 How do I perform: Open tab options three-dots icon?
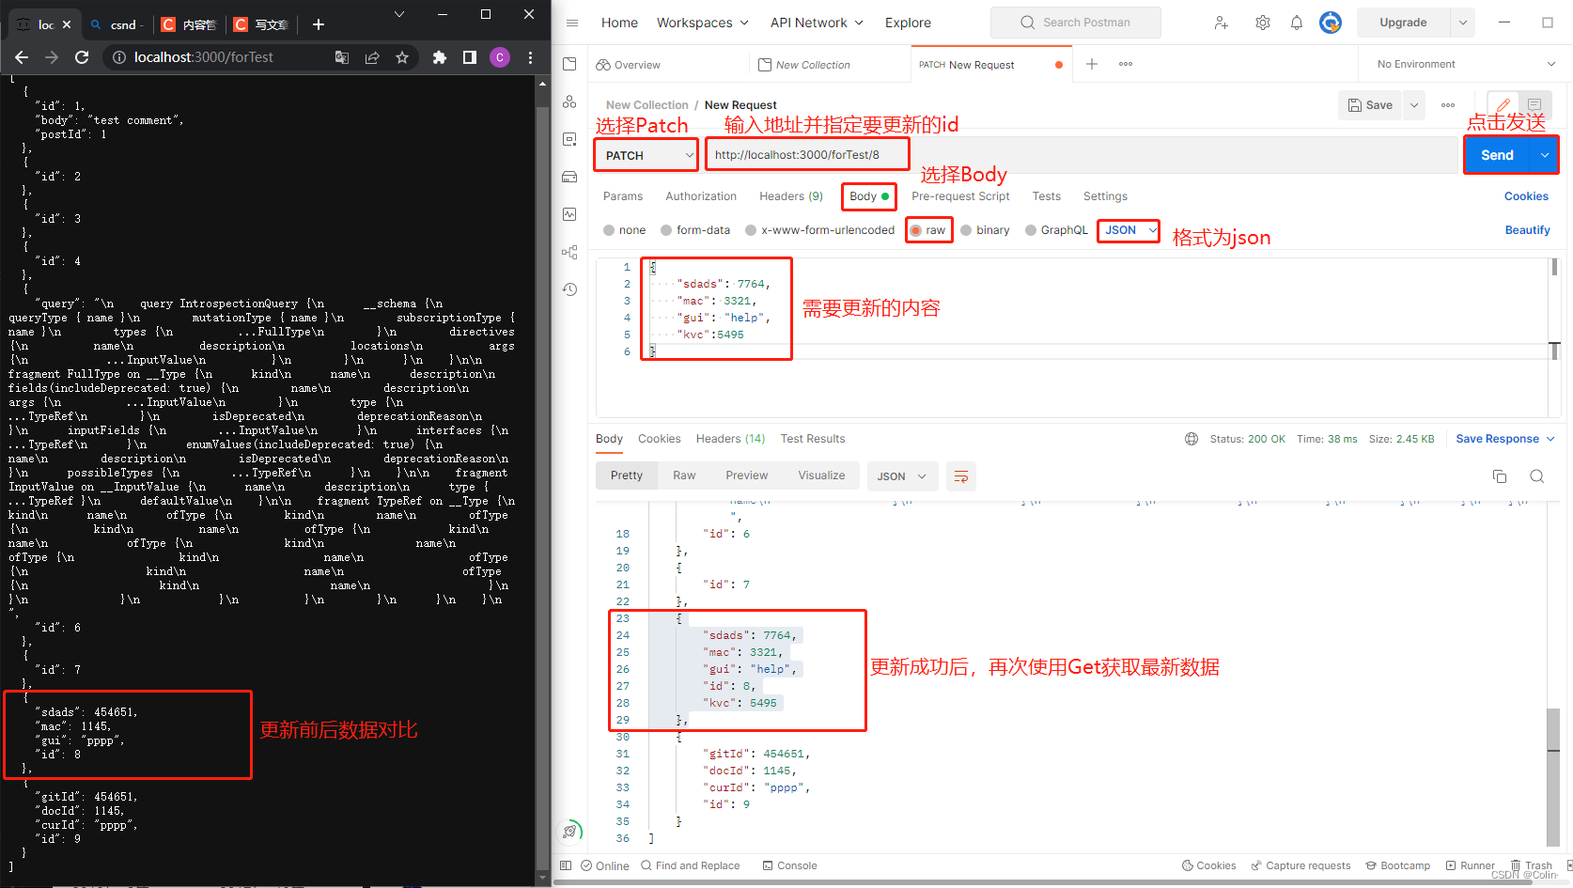pos(1126,64)
